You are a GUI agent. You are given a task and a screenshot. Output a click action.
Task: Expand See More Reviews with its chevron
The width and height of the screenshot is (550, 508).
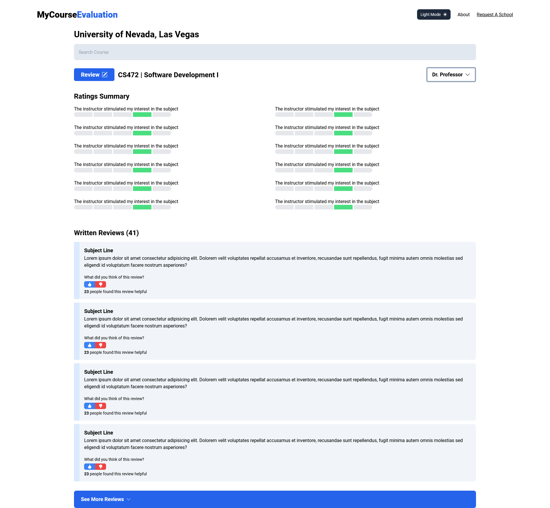click(129, 499)
